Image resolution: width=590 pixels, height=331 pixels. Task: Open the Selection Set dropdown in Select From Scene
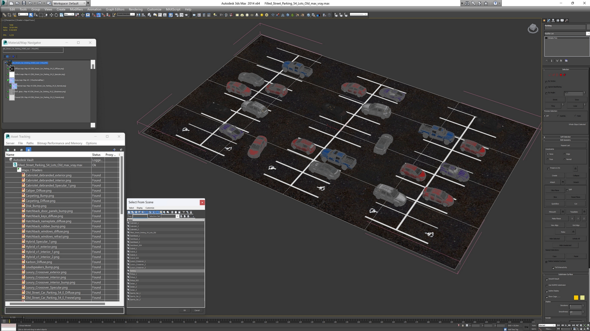177,216
